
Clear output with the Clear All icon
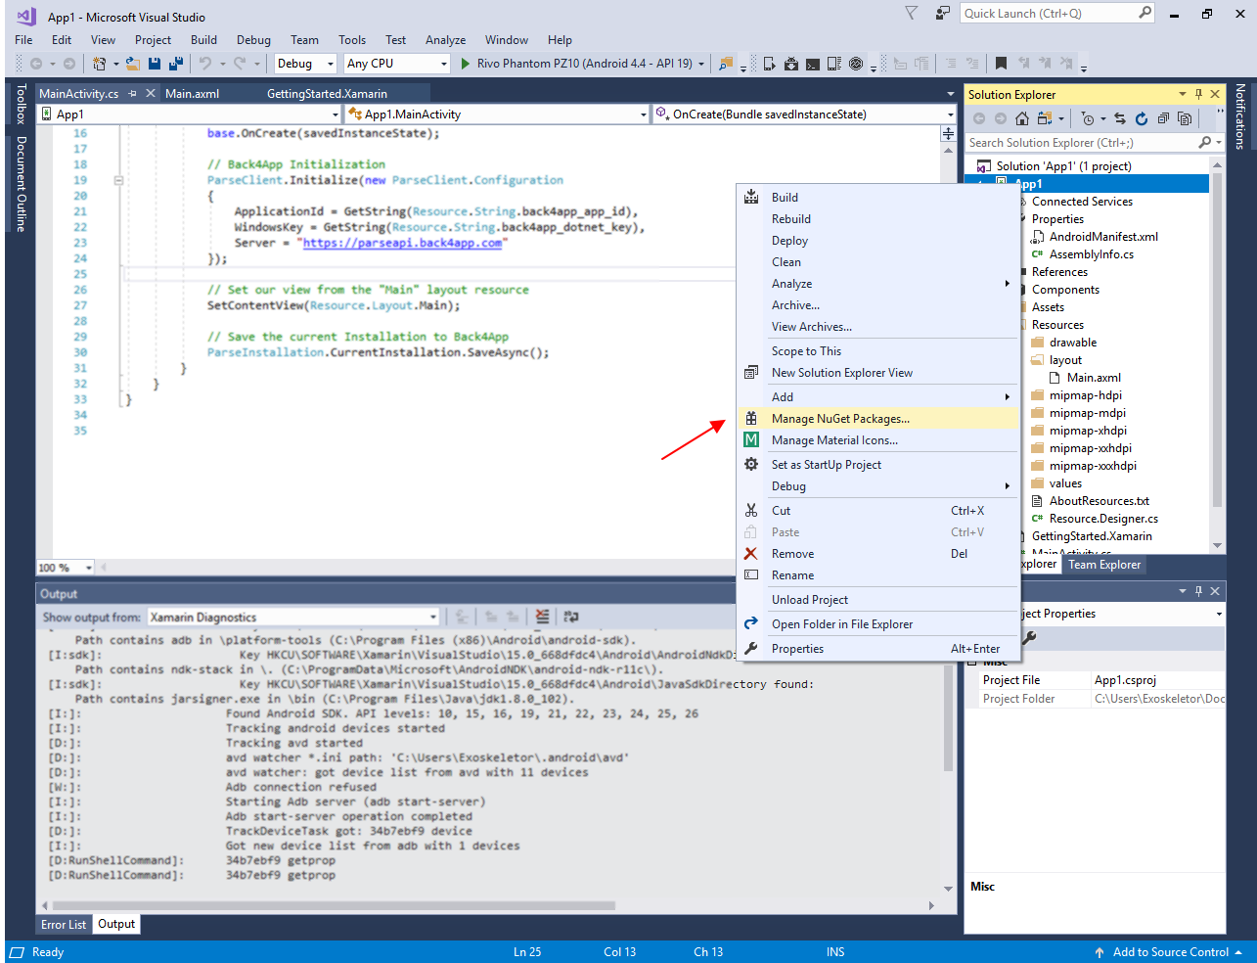point(543,617)
